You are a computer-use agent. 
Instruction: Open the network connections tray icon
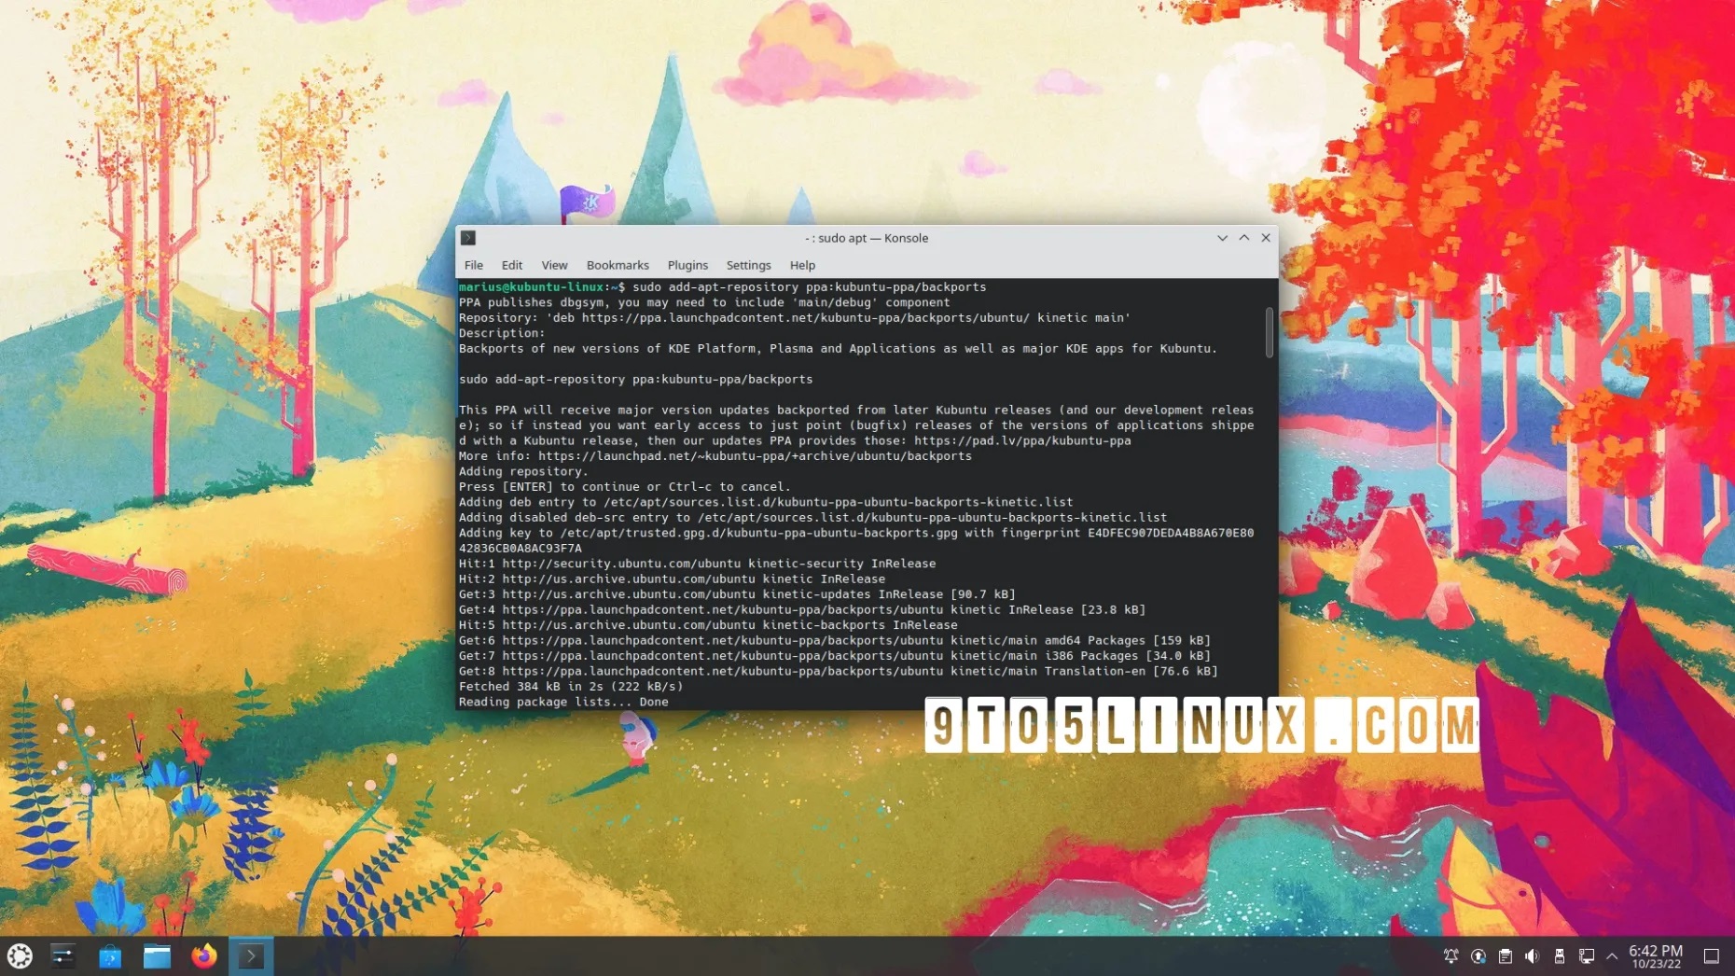[1586, 956]
